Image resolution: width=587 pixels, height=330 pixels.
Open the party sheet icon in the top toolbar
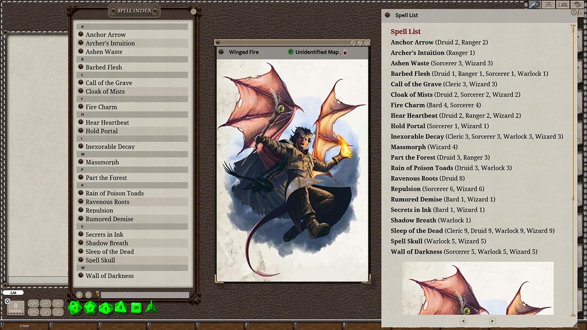click(x=563, y=5)
